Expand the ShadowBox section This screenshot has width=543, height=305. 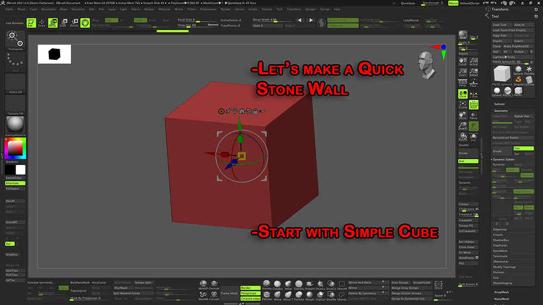tap(501, 240)
